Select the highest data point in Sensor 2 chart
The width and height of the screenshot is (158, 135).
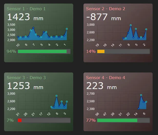(131, 25)
